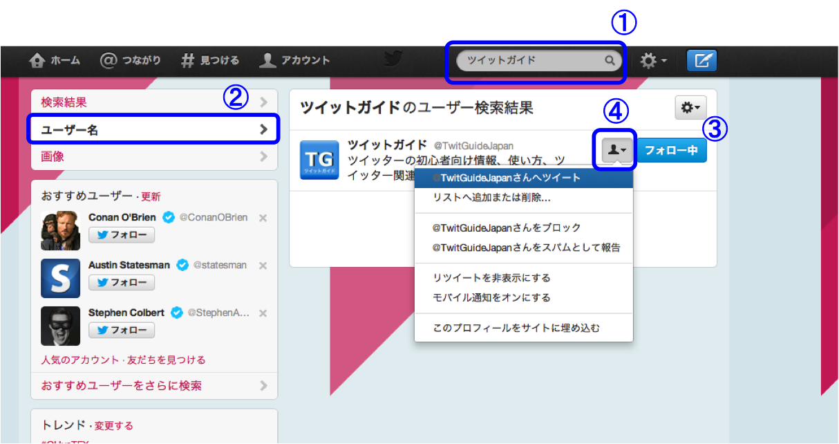839x444 pixels.
Task: Dismiss the Austin Statesman suggestion
Action: [263, 266]
